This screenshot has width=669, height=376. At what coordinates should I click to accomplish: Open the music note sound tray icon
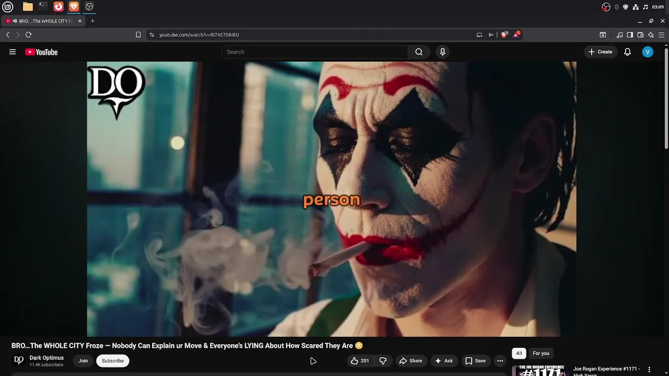[645, 7]
